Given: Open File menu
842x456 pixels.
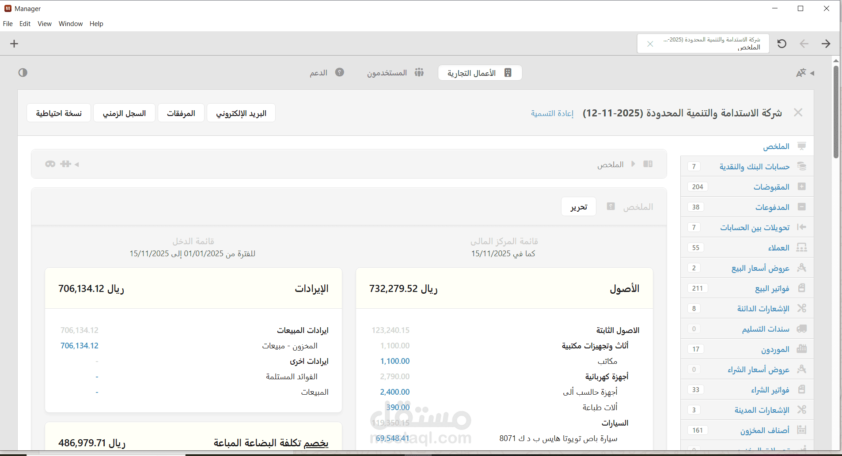Looking at the screenshot, I should click(x=8, y=24).
